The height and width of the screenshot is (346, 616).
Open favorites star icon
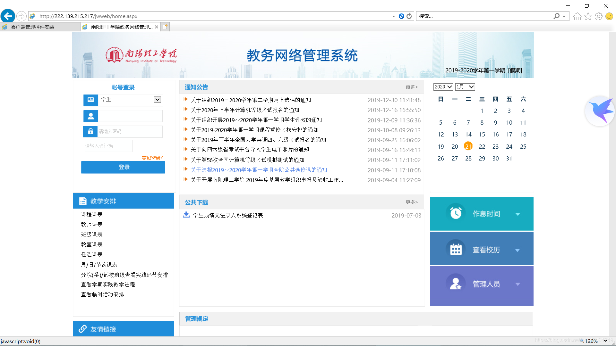point(588,16)
